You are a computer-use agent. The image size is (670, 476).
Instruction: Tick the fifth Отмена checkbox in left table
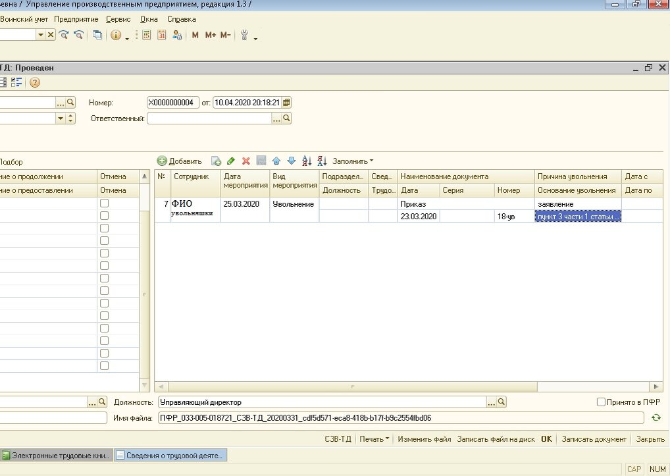pos(104,253)
